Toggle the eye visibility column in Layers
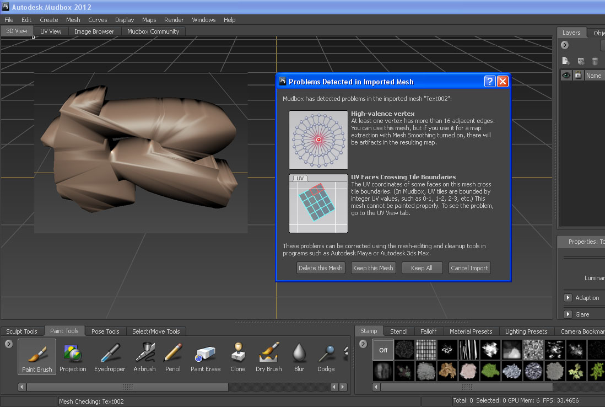 566,76
